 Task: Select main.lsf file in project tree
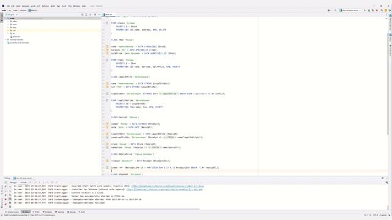15,37
